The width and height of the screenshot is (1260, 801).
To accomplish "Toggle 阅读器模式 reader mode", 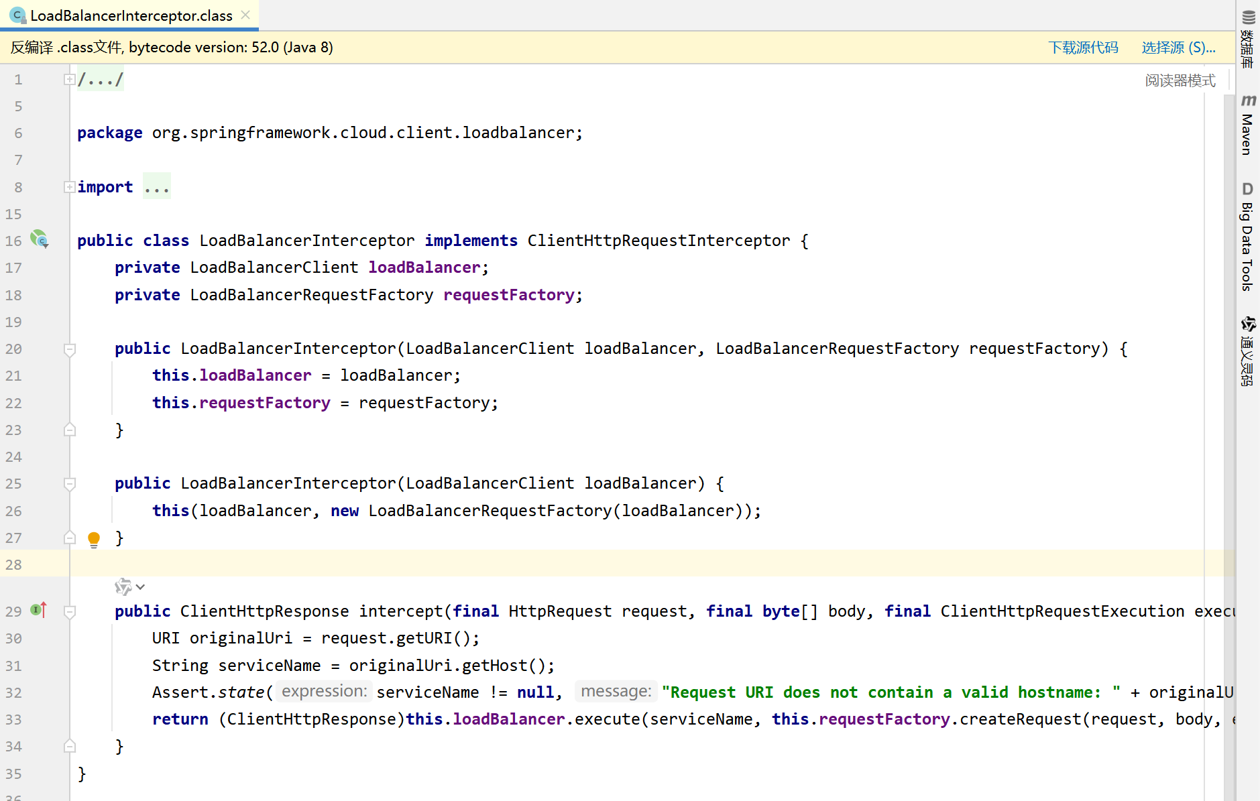I will tap(1180, 80).
